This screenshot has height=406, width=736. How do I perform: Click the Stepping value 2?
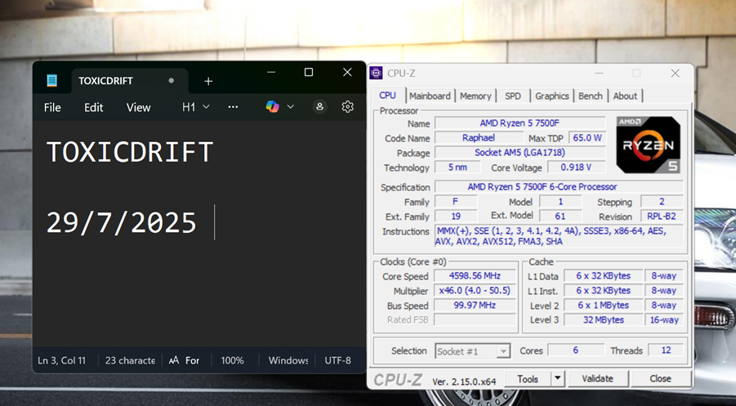coord(662,202)
